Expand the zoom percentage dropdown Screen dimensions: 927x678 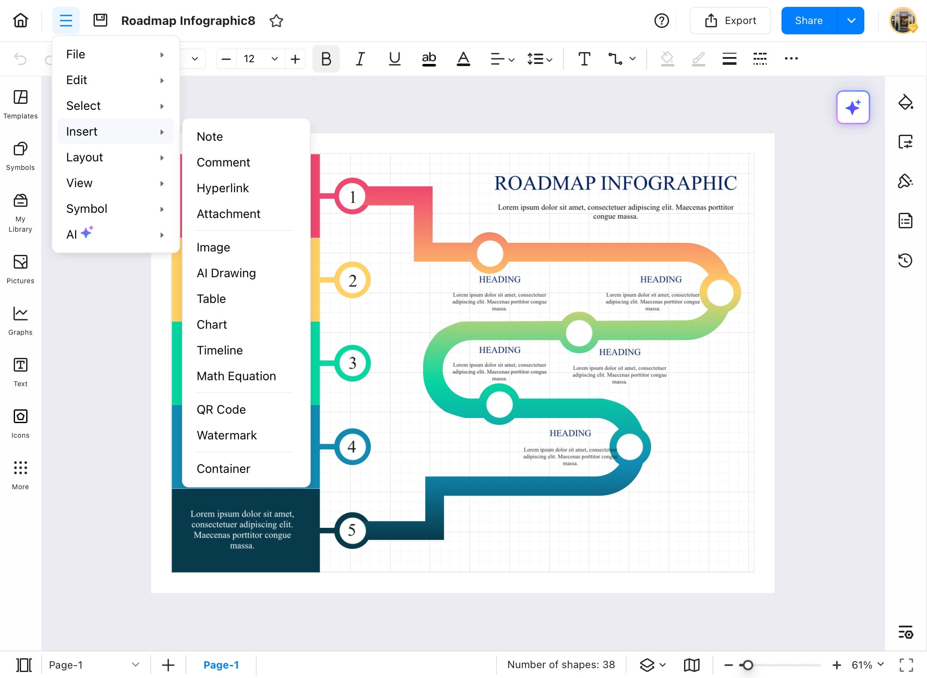pyautogui.click(x=881, y=664)
